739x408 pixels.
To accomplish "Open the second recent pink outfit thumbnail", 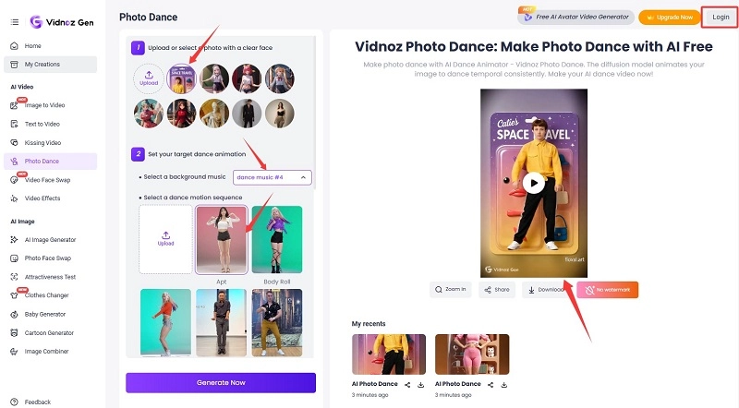I will 472,354.
